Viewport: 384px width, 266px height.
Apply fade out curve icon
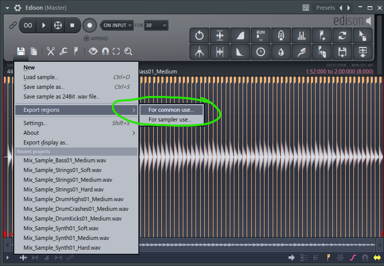(240, 52)
